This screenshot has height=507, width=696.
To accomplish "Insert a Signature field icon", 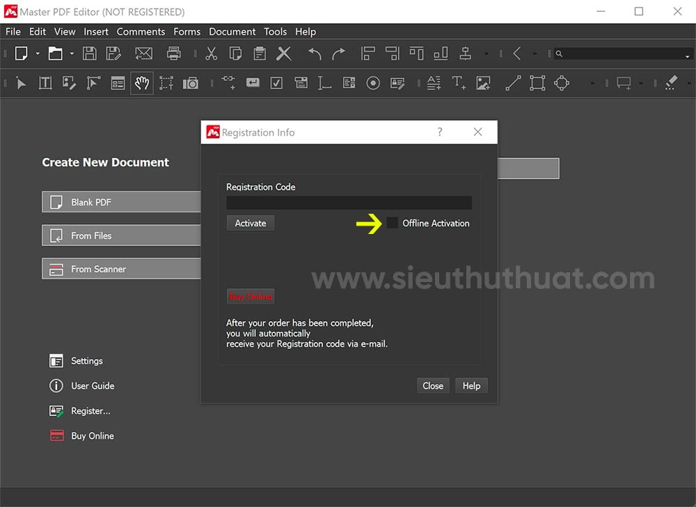I will coord(397,83).
